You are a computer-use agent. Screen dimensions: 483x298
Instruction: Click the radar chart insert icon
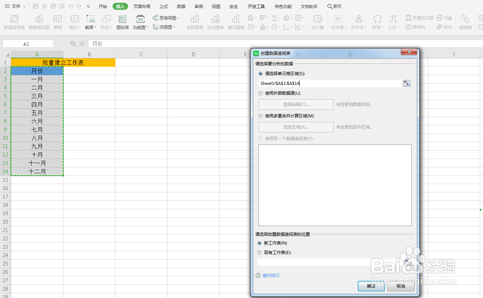(x=286, y=18)
